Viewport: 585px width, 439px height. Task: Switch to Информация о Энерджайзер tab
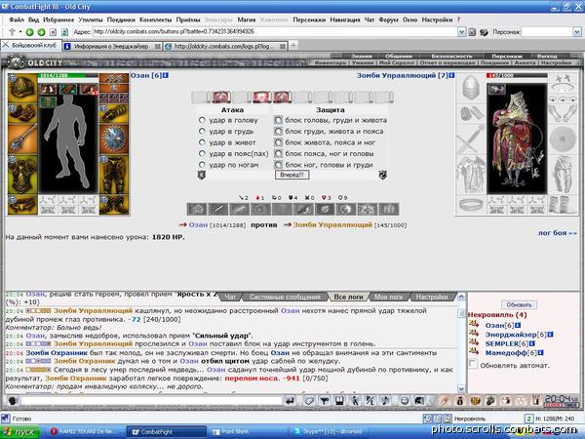point(112,46)
